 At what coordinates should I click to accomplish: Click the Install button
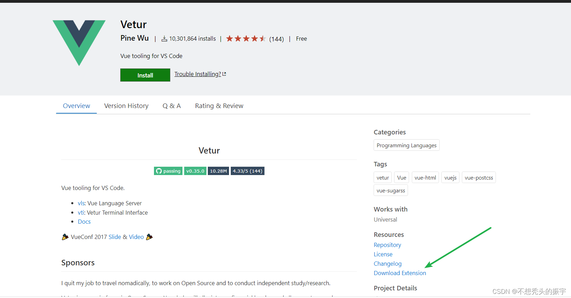(145, 75)
